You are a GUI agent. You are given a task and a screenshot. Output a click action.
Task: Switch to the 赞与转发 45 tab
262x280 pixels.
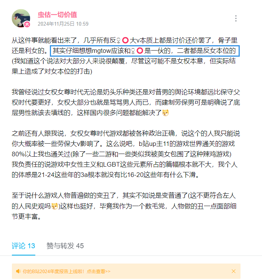click(x=65, y=246)
